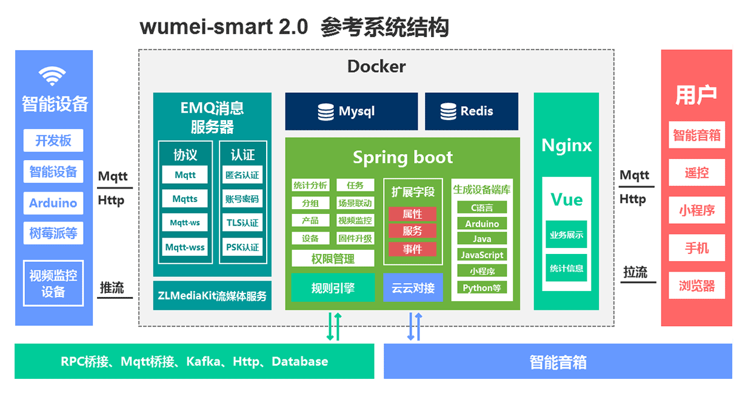This screenshot has width=748, height=394.
Task: Click the blue 云云对接 block
Action: coord(413,288)
